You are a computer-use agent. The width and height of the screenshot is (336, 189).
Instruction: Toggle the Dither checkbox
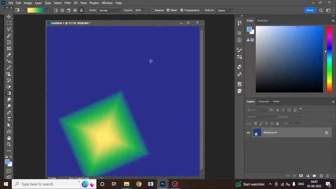tap(168, 10)
